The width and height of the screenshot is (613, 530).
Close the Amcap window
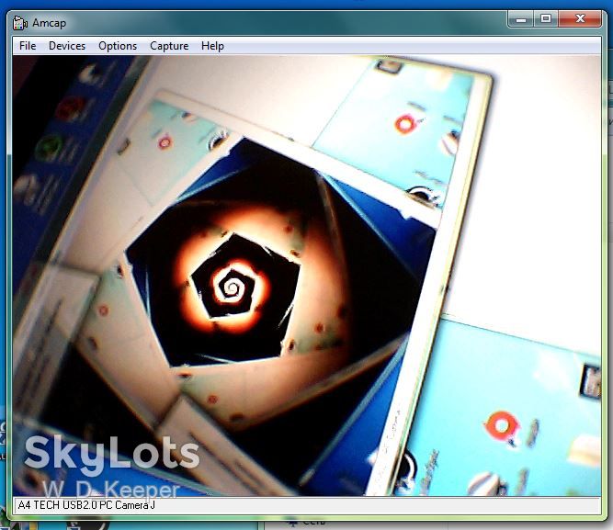(x=580, y=18)
